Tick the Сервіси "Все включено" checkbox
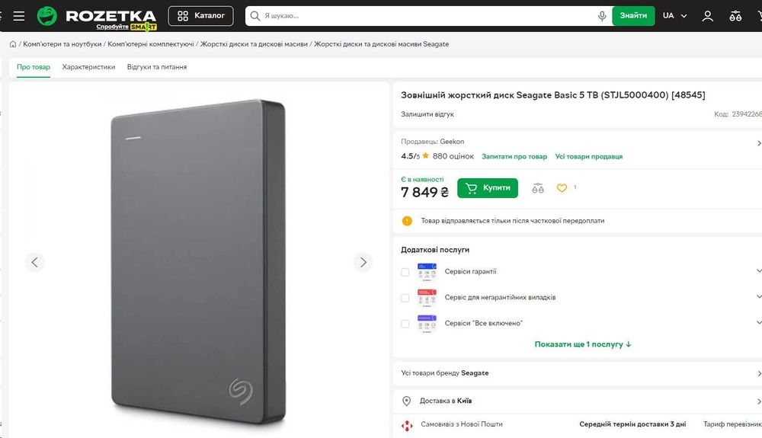 click(x=405, y=324)
